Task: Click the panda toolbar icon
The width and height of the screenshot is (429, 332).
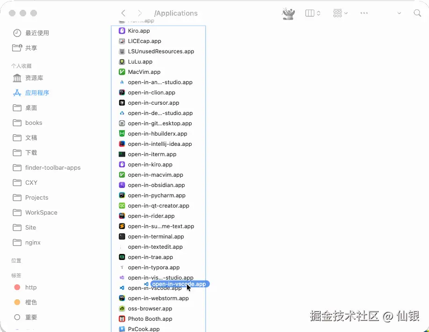Action: coord(288,13)
